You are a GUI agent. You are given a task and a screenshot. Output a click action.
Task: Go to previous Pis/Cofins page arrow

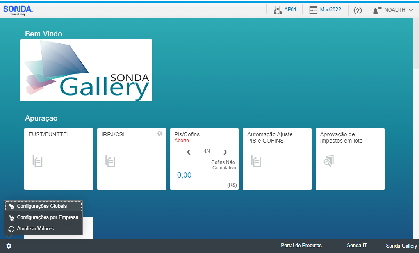pos(189,152)
